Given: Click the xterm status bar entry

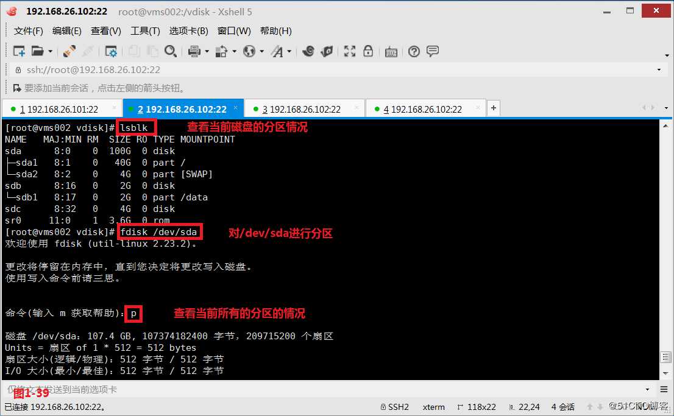Looking at the screenshot, I should 433,406.
